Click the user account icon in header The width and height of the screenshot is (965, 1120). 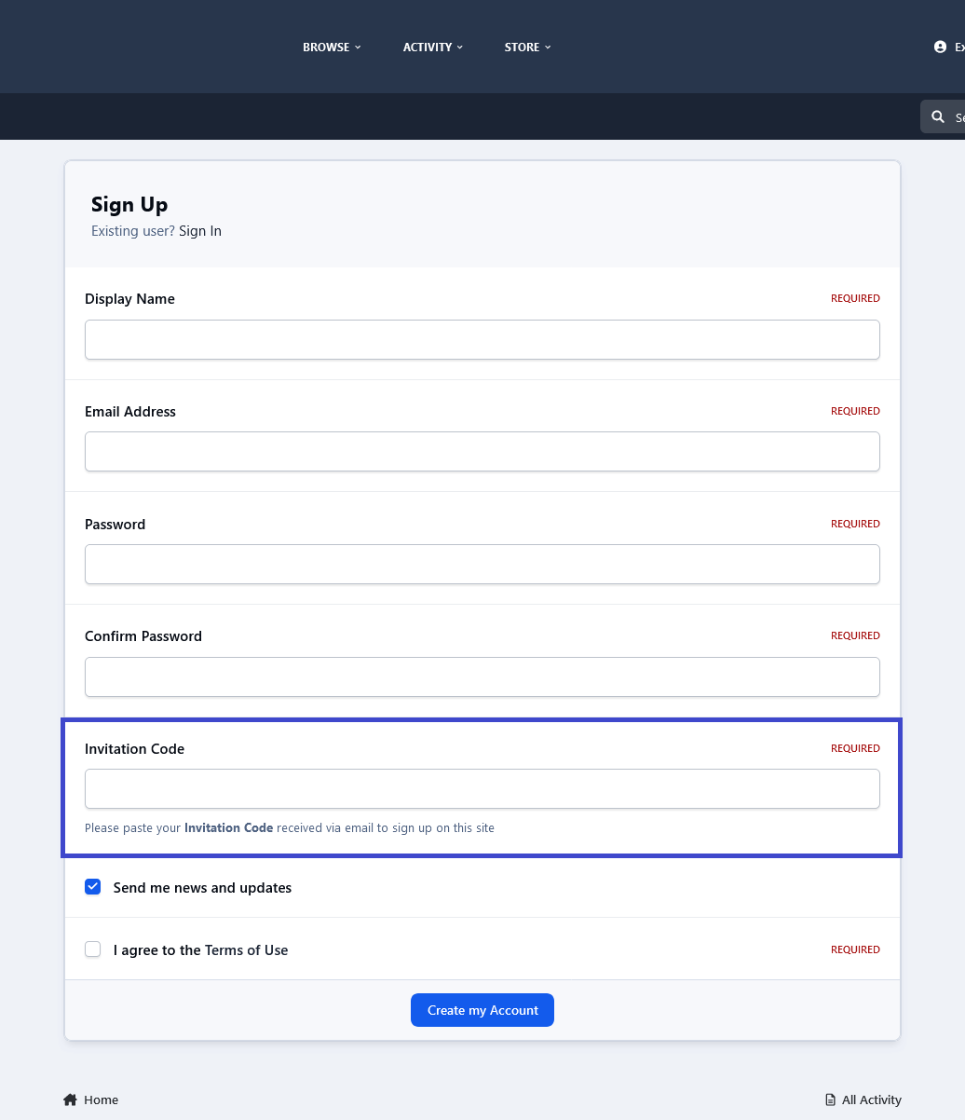point(940,47)
